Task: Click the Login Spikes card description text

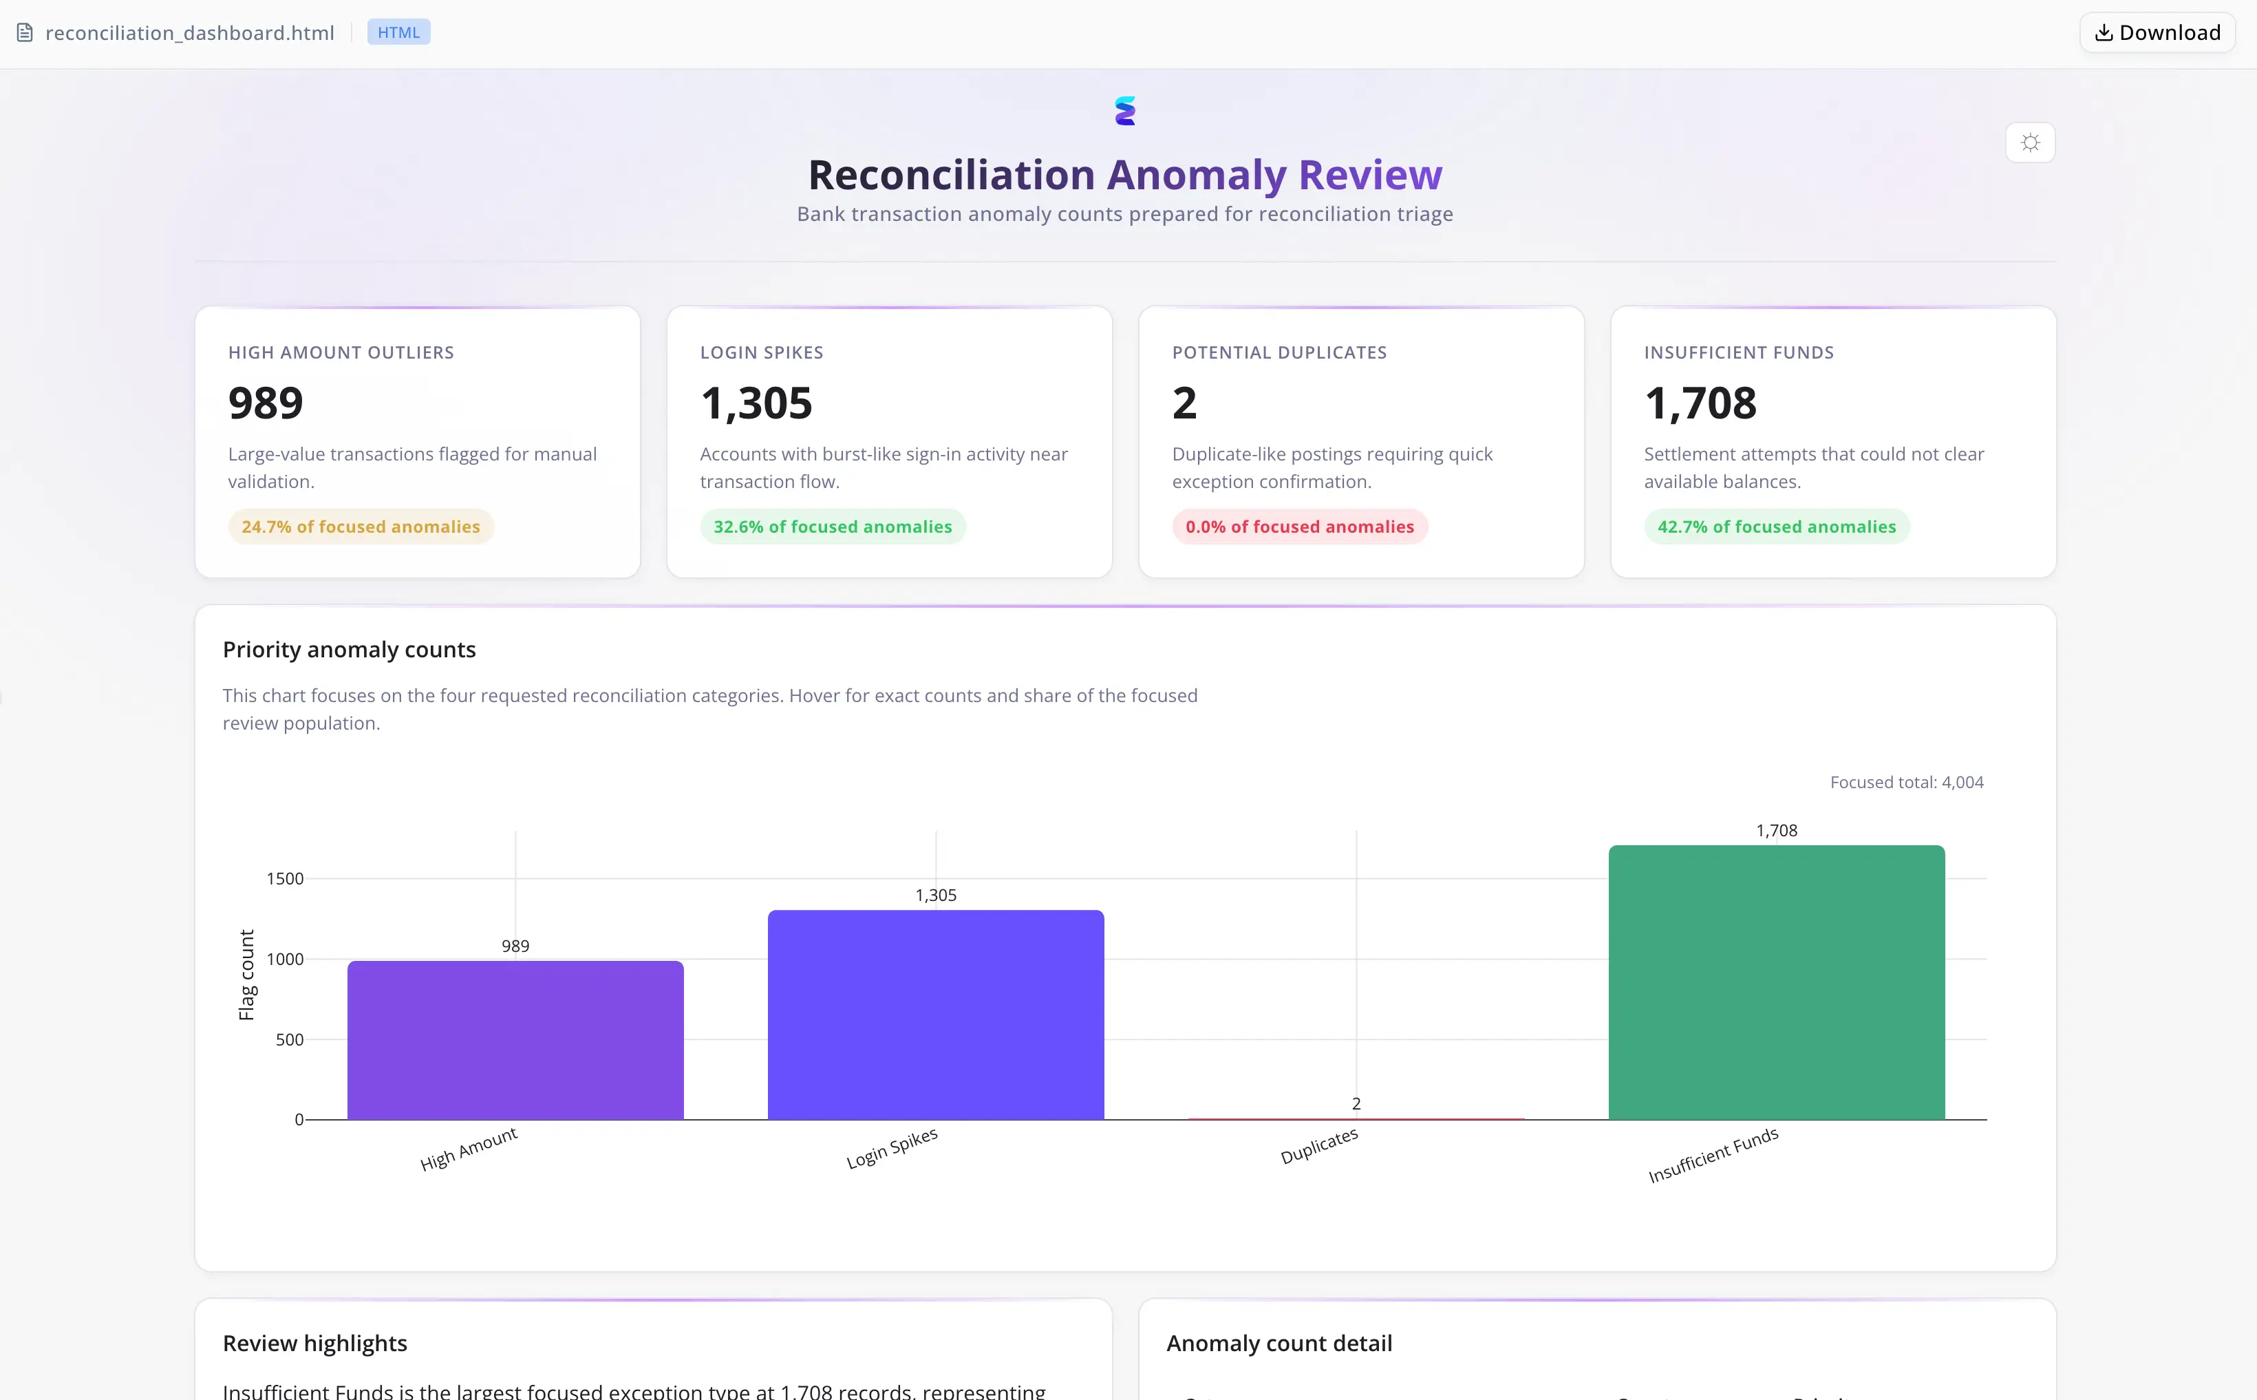Action: (x=884, y=467)
